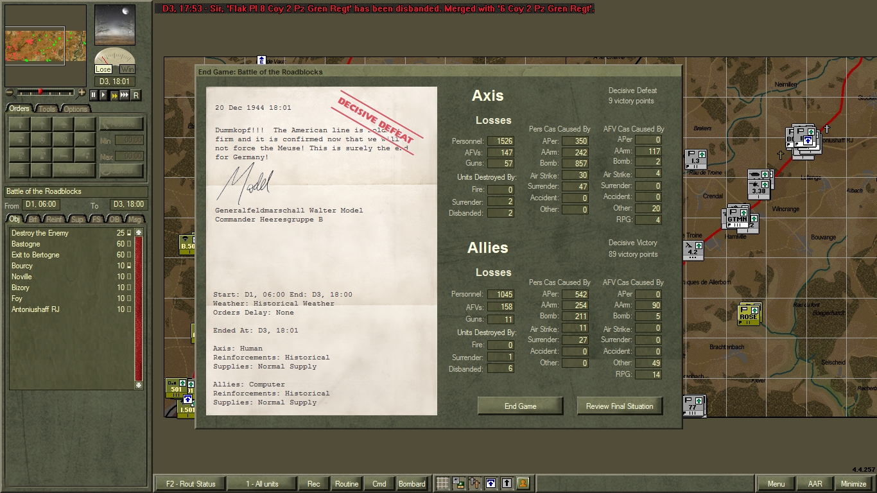This screenshot has height=493, width=877.
Task: Select the Antoniushaff RJ objective row
Action: tap(71, 309)
